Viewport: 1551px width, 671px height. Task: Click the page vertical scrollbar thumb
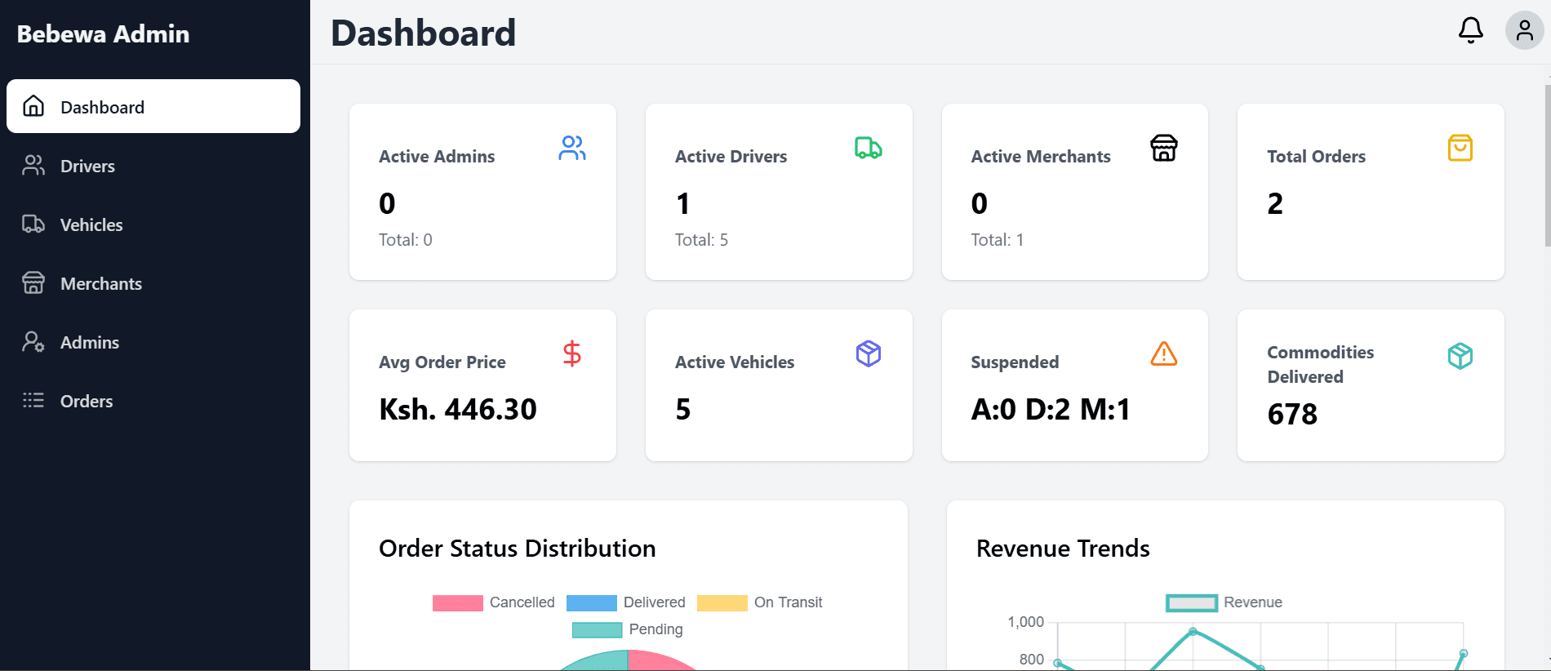[x=1548, y=165]
